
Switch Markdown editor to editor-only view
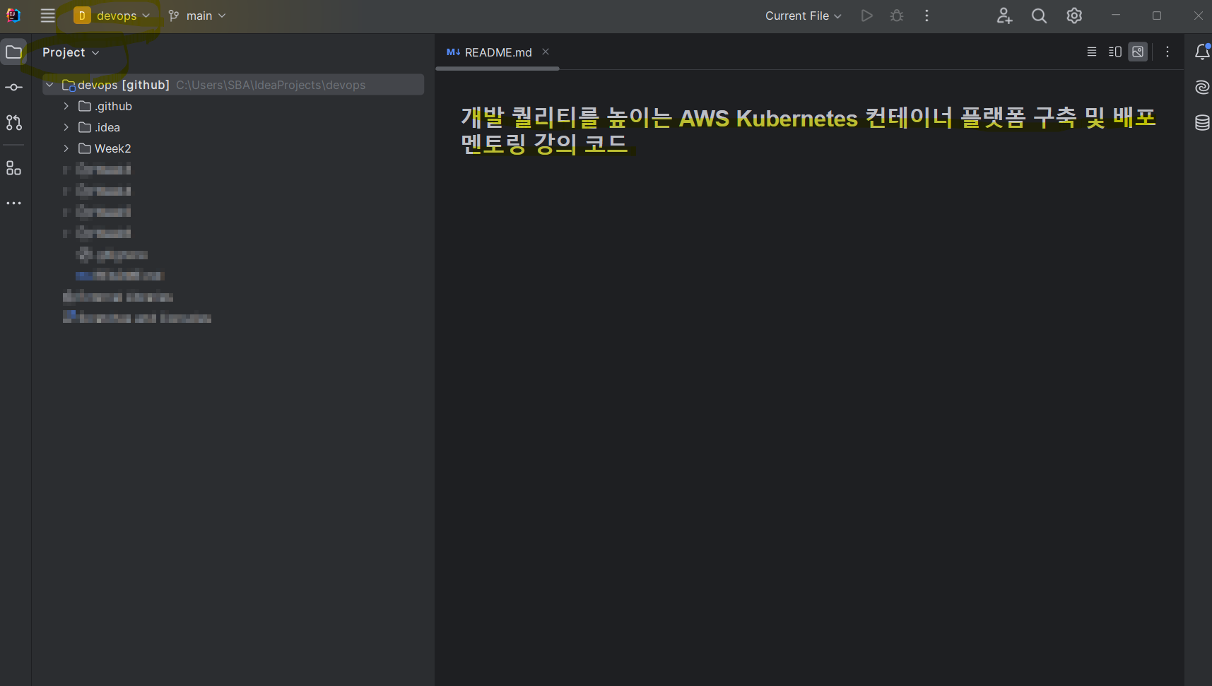coord(1092,52)
